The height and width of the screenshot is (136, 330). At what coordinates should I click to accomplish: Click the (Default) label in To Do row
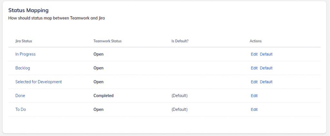click(180, 110)
